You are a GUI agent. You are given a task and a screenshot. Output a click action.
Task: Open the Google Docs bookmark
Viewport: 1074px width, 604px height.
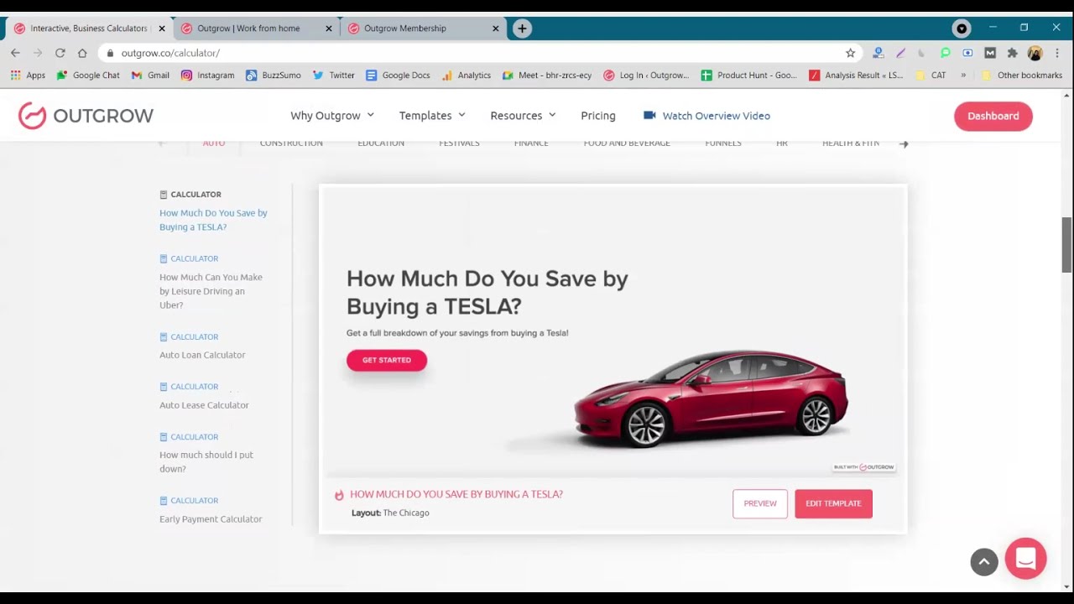point(399,75)
